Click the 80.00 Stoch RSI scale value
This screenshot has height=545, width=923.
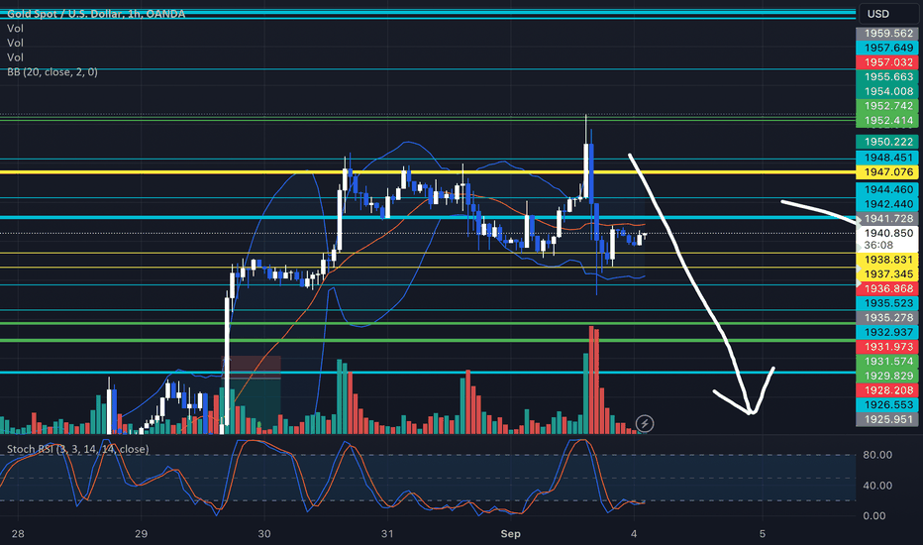point(877,455)
